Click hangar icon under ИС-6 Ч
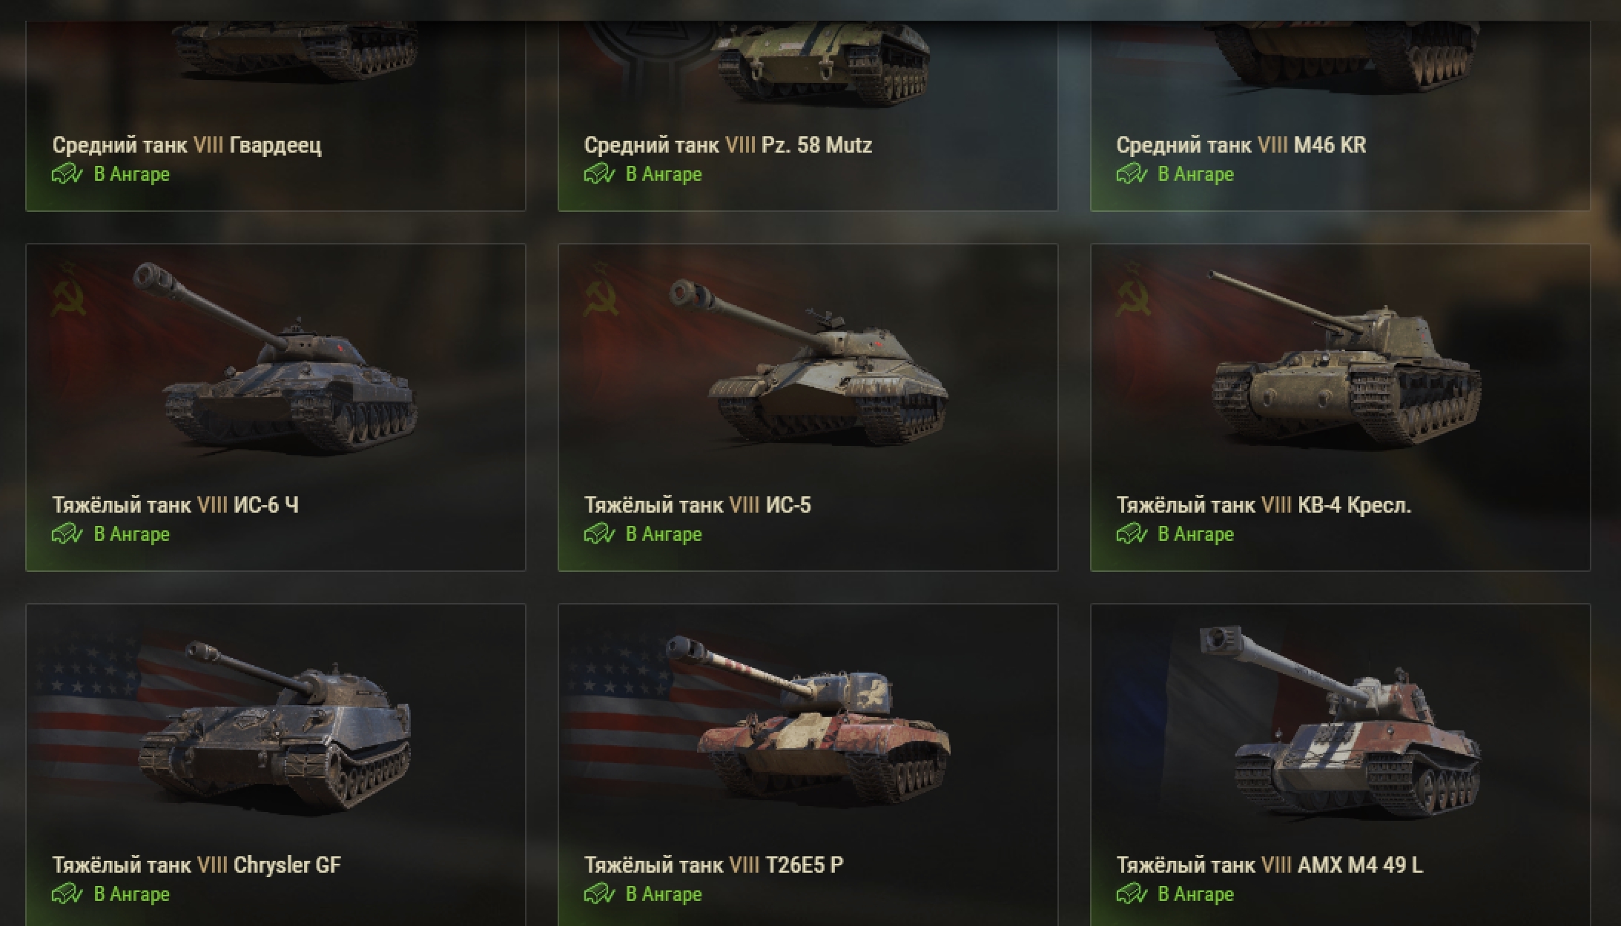1621x926 pixels. coord(67,534)
